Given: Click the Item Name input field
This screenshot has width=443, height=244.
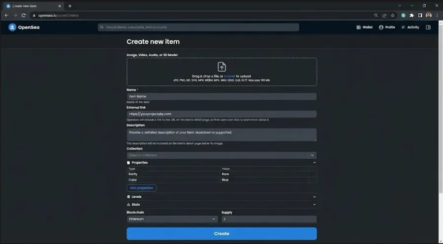Looking at the screenshot, I should coord(221,96).
